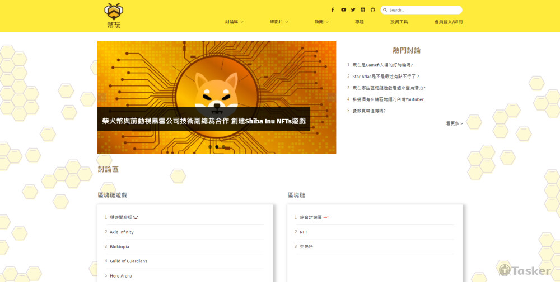560x282 pixels.
Task: Open the Facebook social icon
Action: pyautogui.click(x=333, y=10)
